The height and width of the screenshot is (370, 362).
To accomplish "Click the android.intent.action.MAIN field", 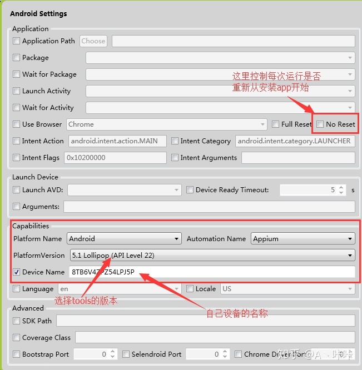I will pos(117,141).
